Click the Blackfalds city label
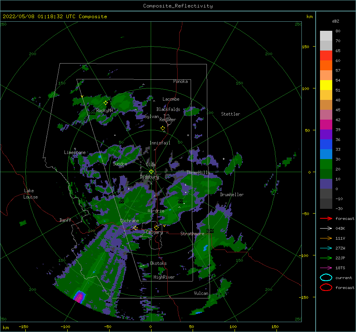 click(x=168, y=109)
